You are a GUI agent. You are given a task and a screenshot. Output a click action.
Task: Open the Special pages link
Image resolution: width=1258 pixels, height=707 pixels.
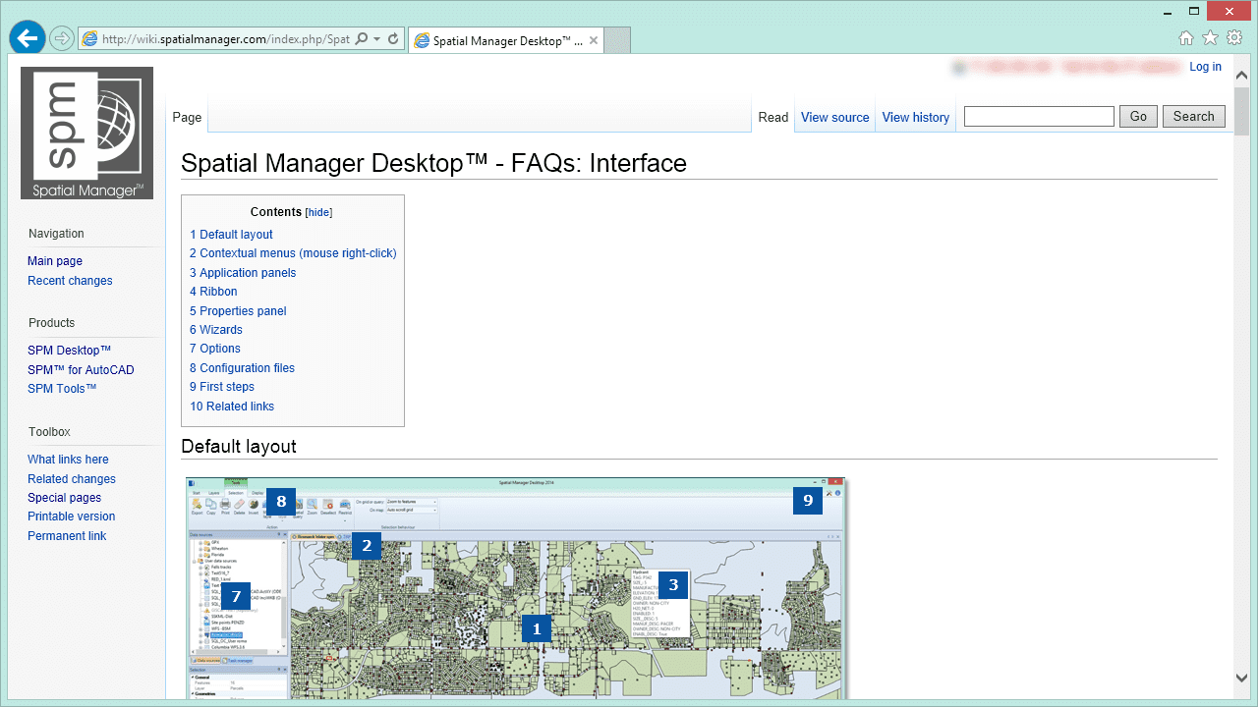point(64,498)
